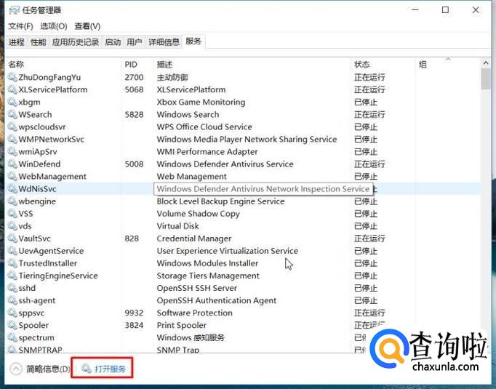Click the VSS service gear icon
Image resolution: width=496 pixels, height=389 pixels.
point(12,214)
